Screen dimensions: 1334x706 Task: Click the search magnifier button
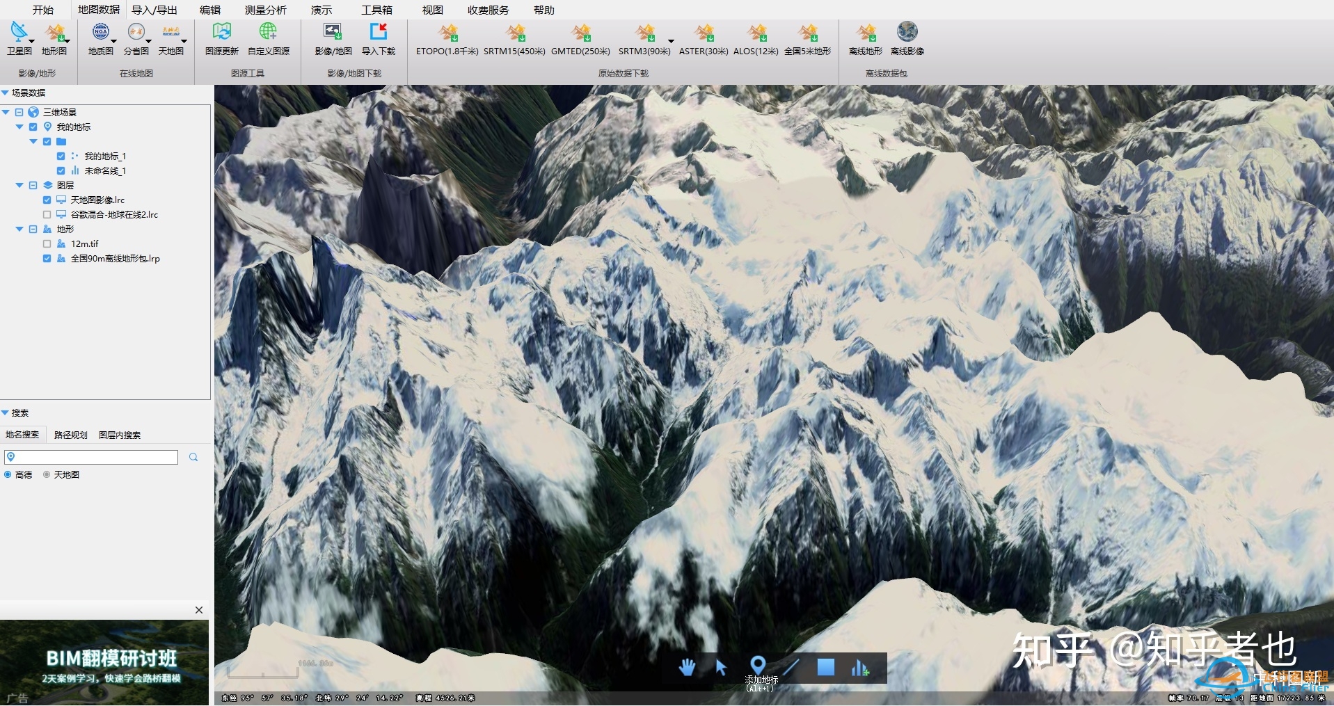(193, 457)
